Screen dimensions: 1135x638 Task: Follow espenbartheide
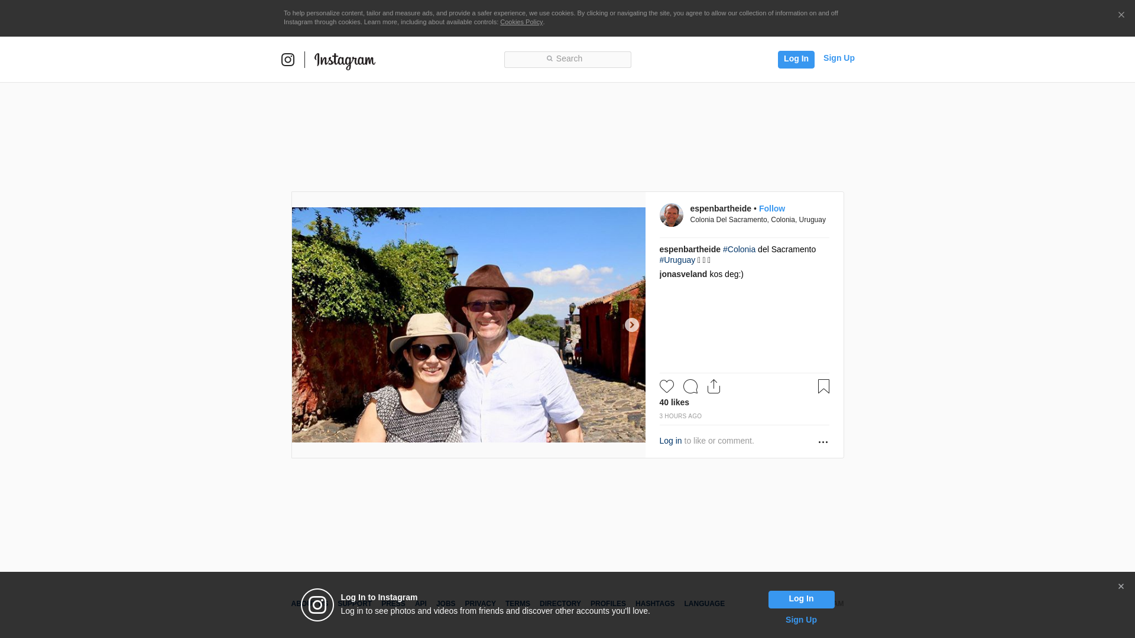pyautogui.click(x=771, y=209)
